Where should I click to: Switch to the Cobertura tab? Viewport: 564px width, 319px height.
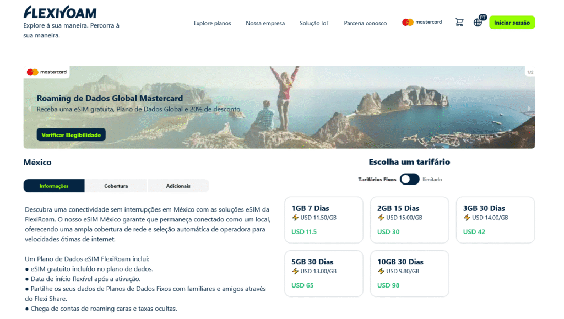click(116, 186)
